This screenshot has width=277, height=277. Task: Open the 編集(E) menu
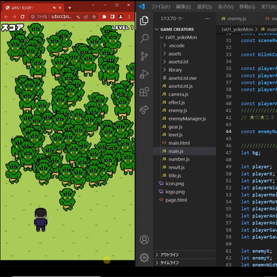184,7
